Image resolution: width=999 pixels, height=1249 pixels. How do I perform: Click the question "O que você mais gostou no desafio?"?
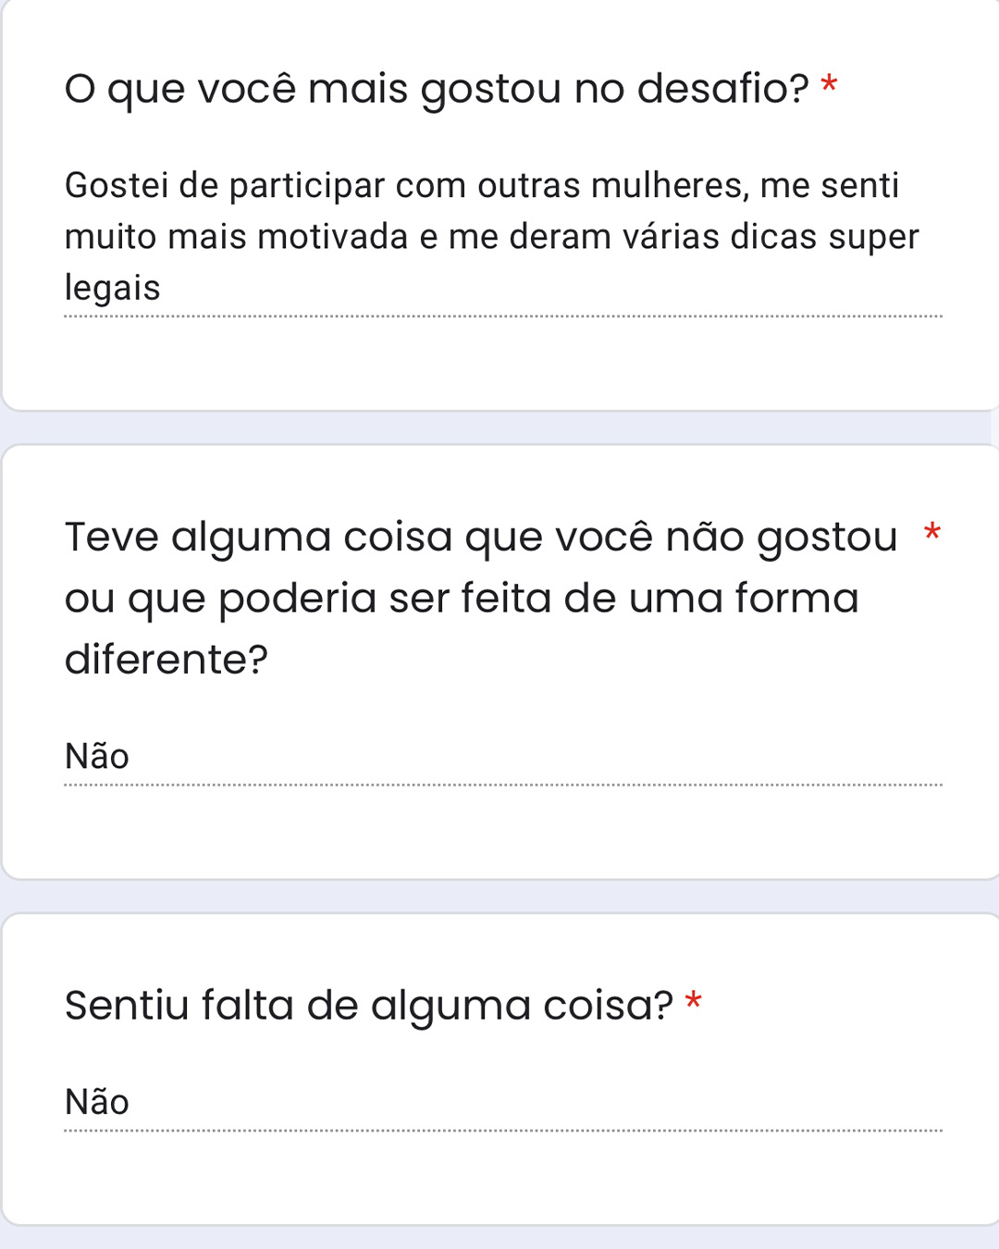coord(437,89)
